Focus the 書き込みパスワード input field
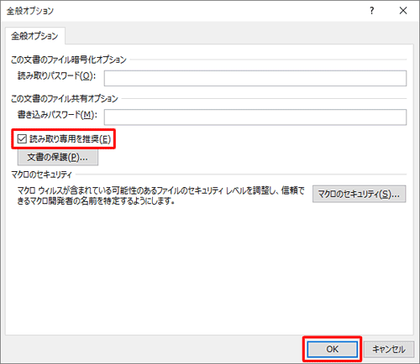 coord(255,117)
